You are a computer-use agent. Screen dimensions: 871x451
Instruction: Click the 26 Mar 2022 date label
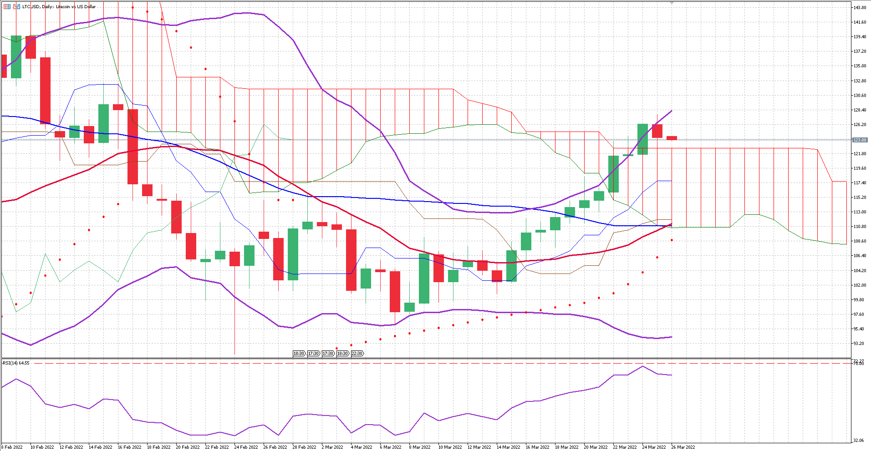pos(683,447)
